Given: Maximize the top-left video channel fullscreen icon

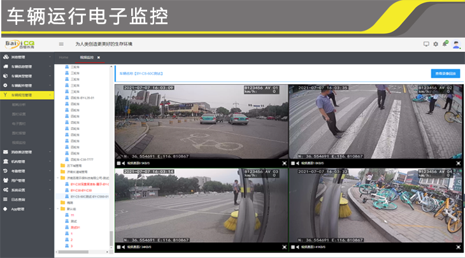Looking at the screenshot, I should tap(284, 162).
